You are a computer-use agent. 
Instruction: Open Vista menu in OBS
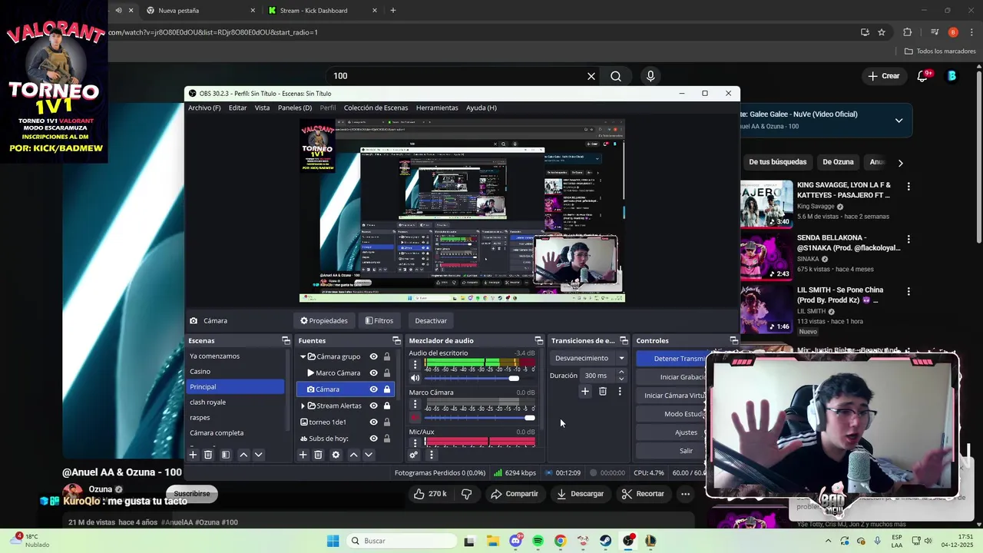[262, 108]
